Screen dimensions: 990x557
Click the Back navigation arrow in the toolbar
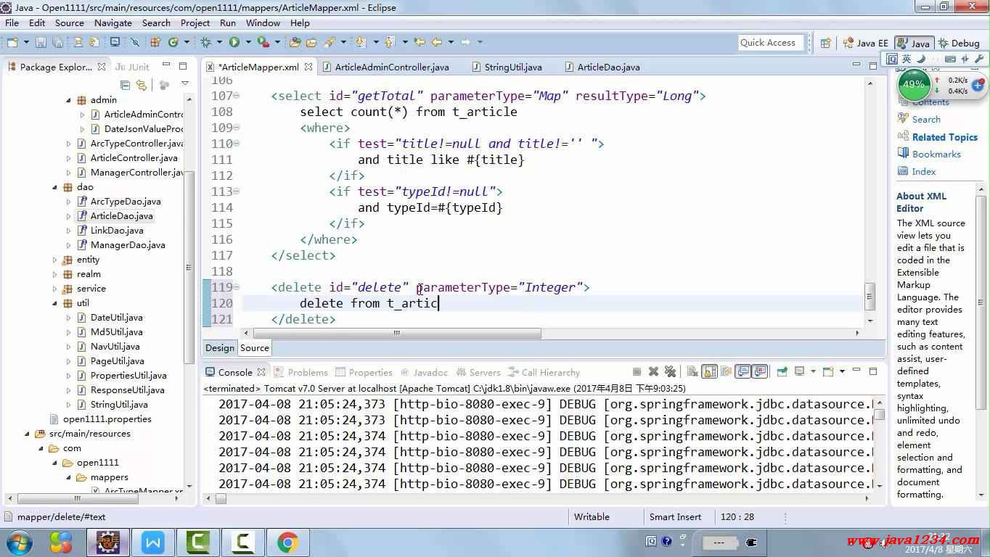tap(437, 43)
